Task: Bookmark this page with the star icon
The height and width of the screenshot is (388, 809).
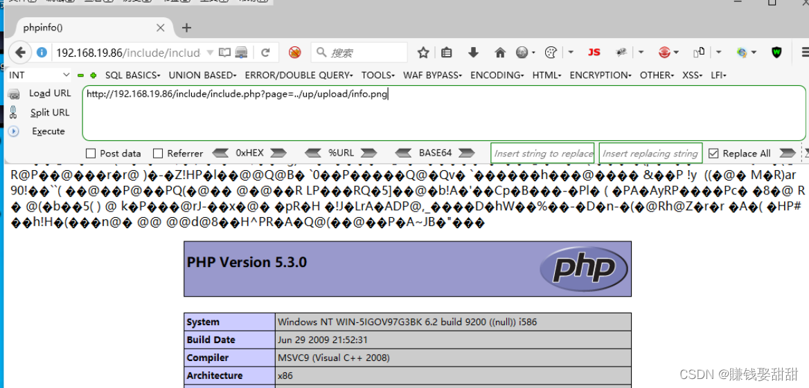Action: (424, 52)
